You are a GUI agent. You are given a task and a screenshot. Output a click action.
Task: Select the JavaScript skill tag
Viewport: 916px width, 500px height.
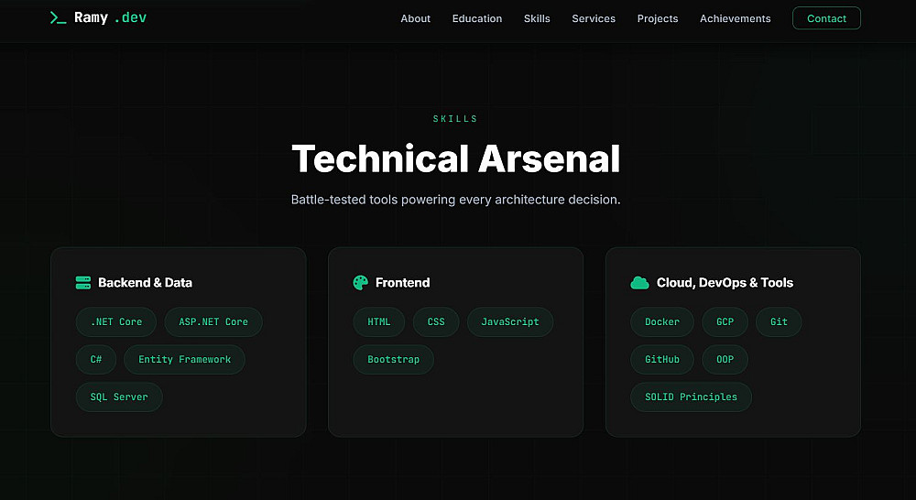pyautogui.click(x=510, y=322)
